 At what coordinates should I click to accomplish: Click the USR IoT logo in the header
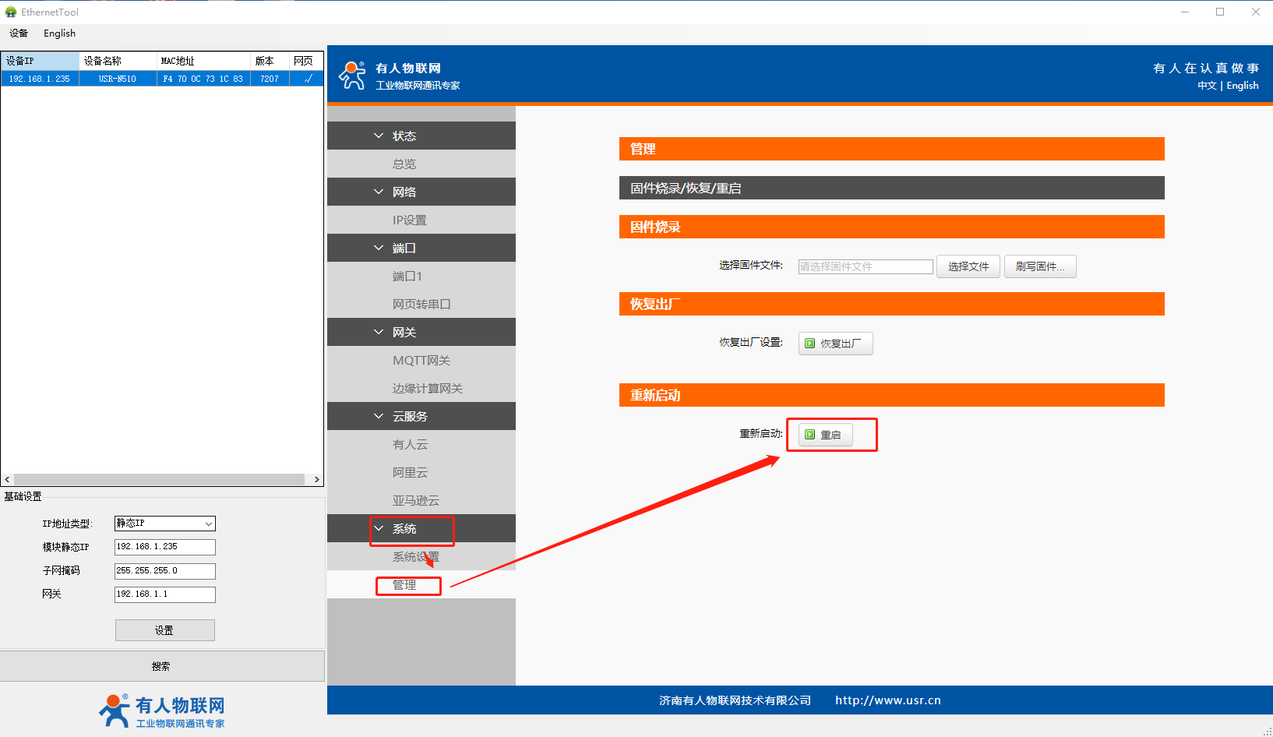352,76
